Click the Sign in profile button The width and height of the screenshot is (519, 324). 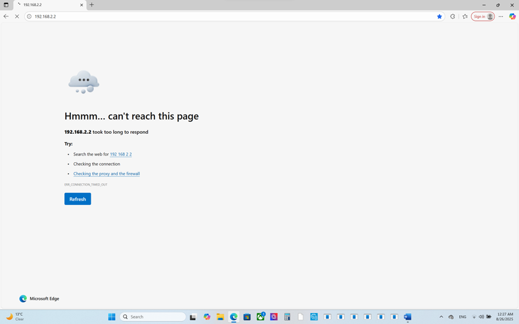coord(483,16)
